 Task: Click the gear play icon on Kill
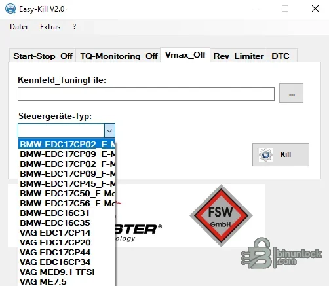click(265, 154)
